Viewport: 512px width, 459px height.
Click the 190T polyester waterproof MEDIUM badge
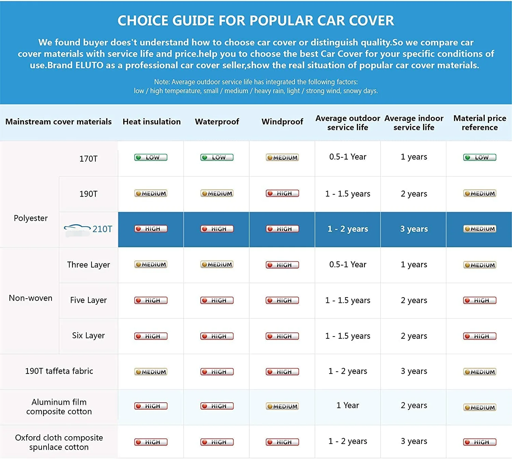[x=217, y=193]
